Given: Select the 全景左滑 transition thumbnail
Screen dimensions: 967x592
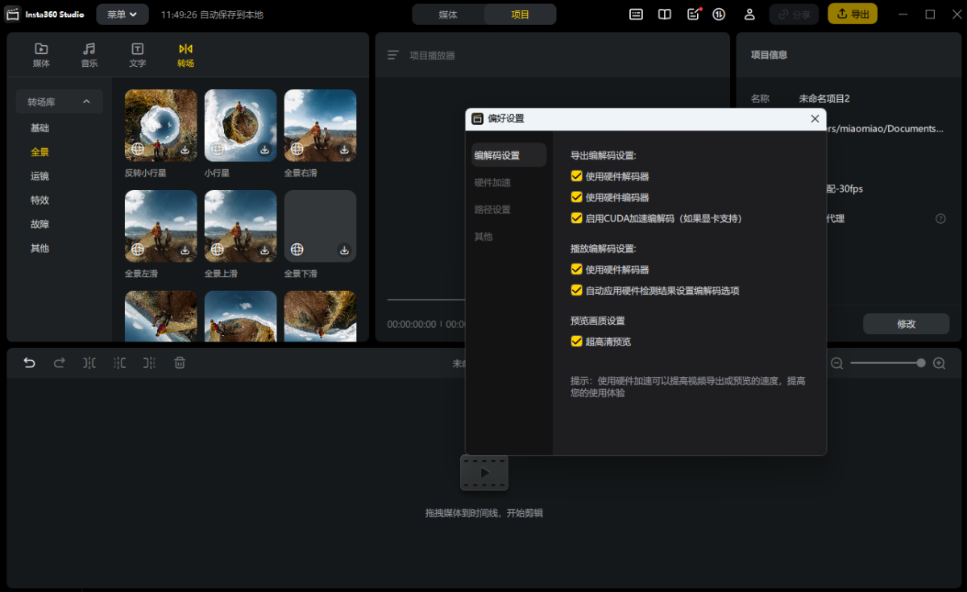Looking at the screenshot, I should coord(160,226).
